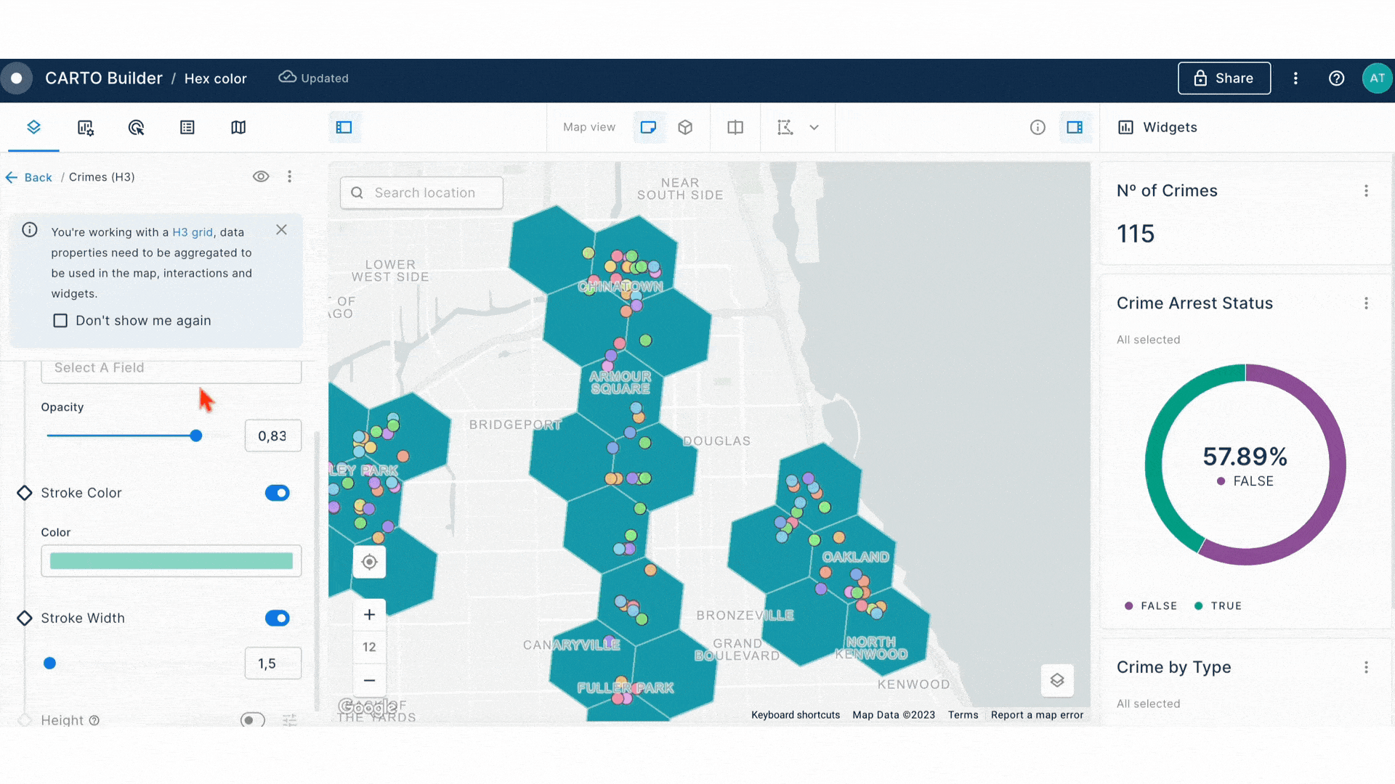Toggle Crimes (H3) layer visibility

click(x=261, y=176)
